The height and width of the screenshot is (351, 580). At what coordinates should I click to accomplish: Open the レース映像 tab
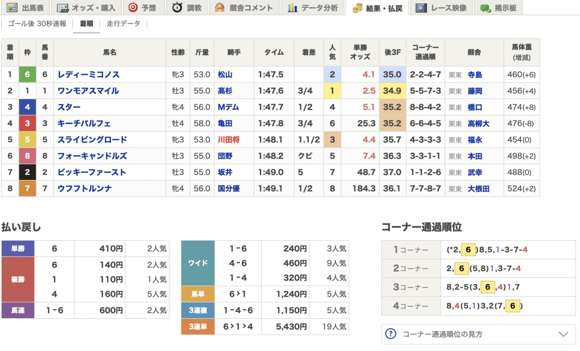pos(441,7)
